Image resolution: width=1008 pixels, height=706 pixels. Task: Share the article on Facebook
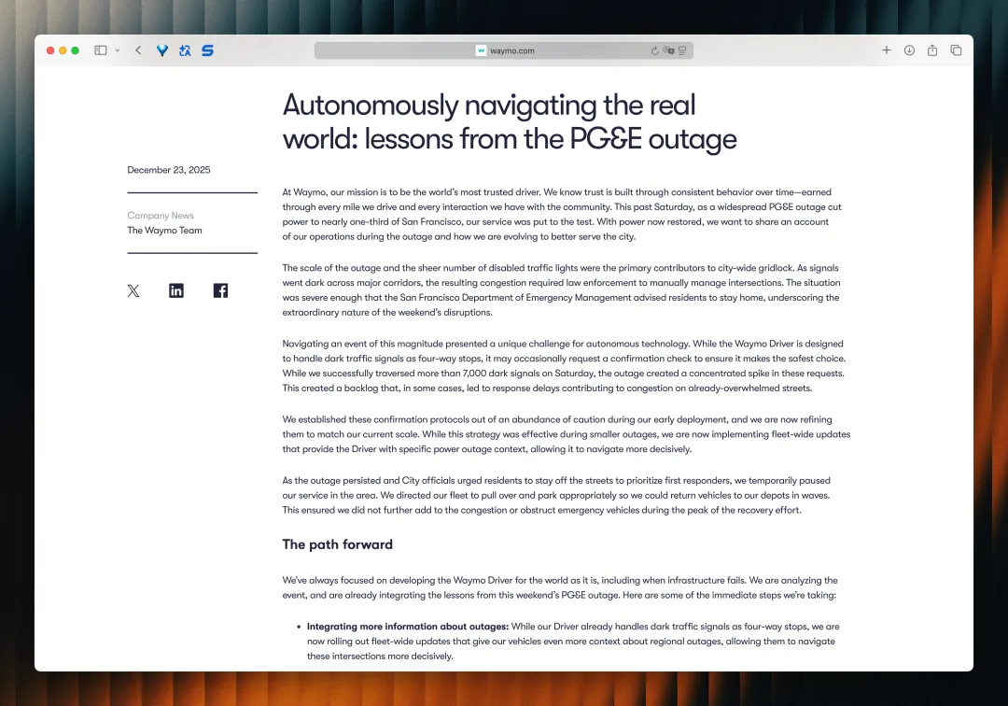(x=220, y=290)
